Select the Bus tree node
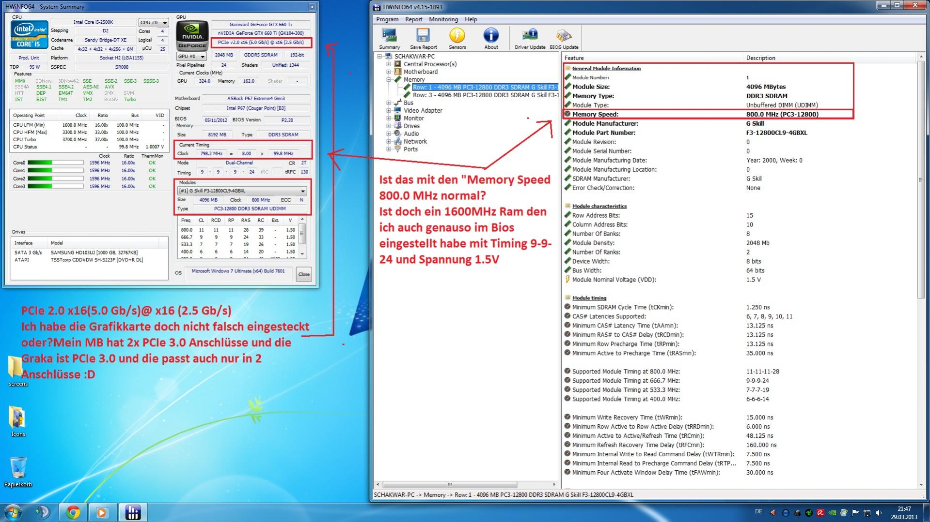This screenshot has width=930, height=522. click(409, 103)
